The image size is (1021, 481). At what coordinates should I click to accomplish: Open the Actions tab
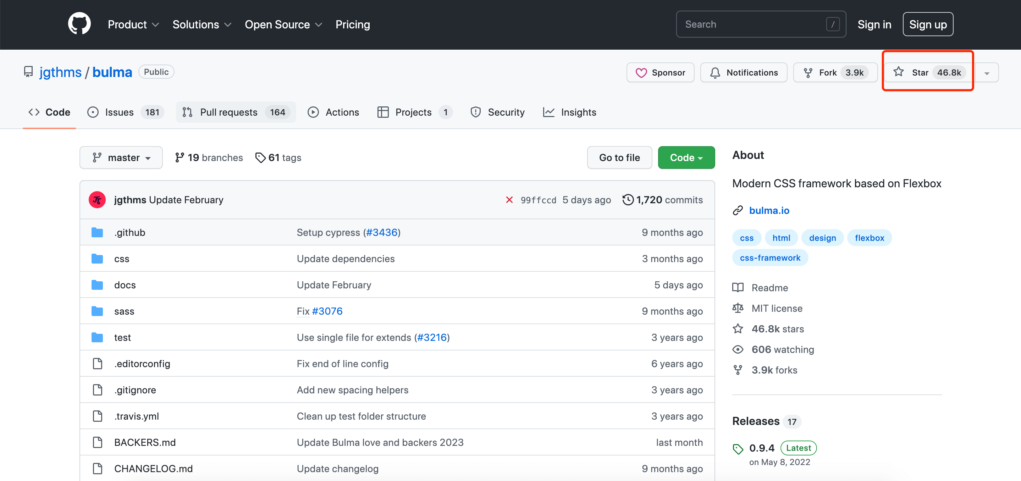pyautogui.click(x=333, y=112)
